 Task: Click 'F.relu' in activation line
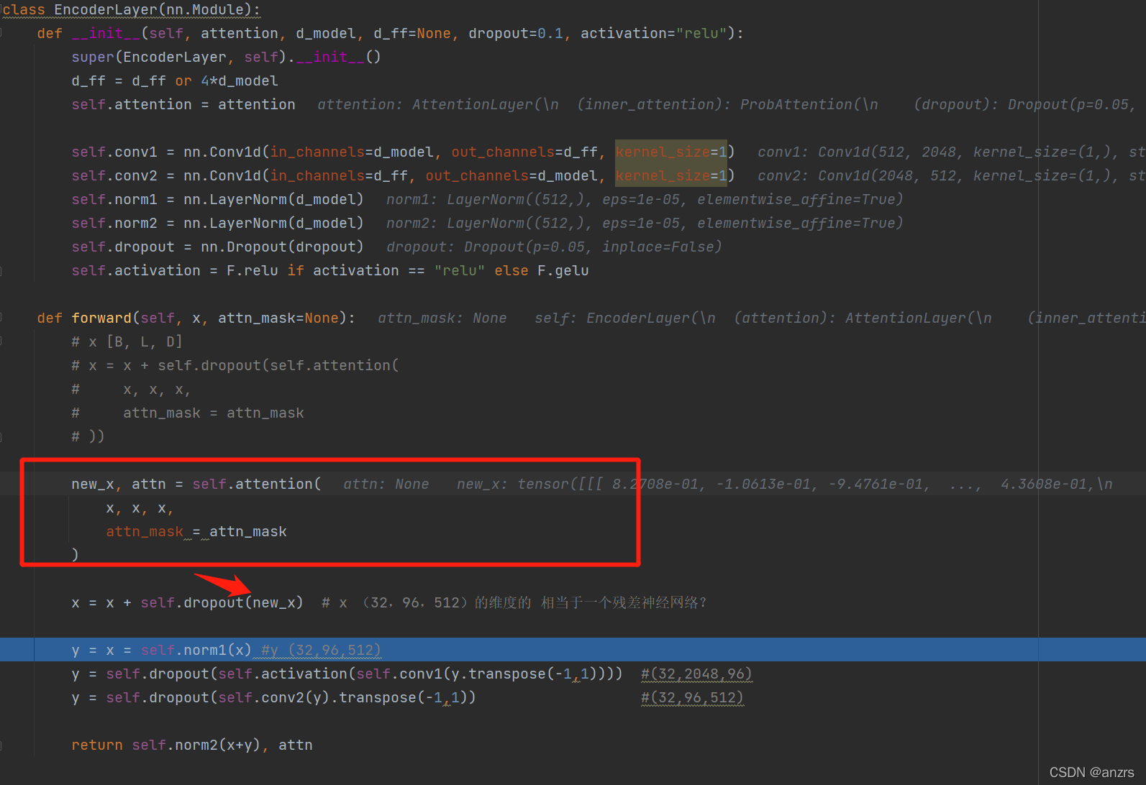click(x=253, y=270)
